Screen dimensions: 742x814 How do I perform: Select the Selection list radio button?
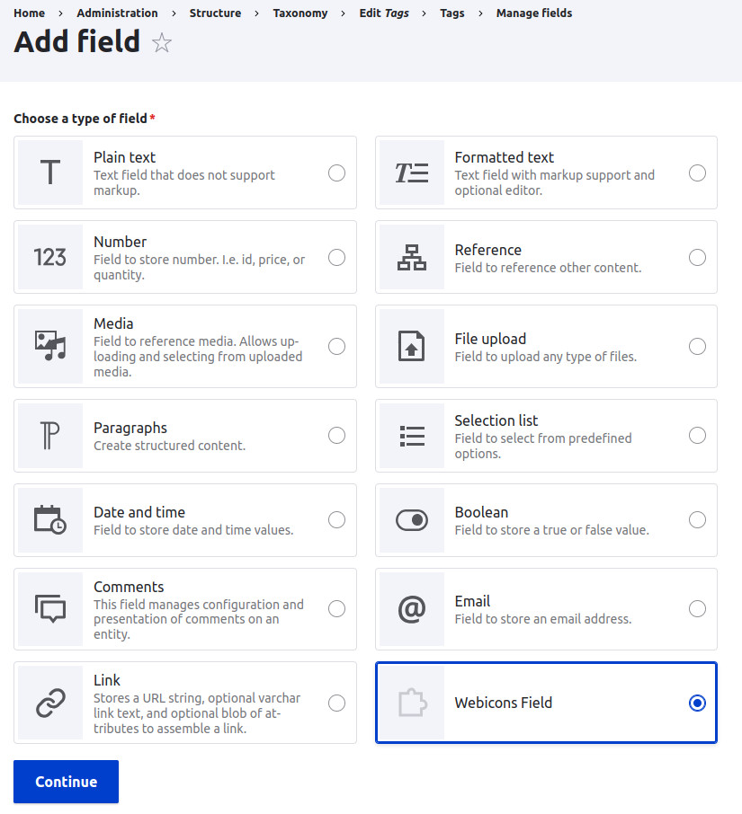point(697,436)
